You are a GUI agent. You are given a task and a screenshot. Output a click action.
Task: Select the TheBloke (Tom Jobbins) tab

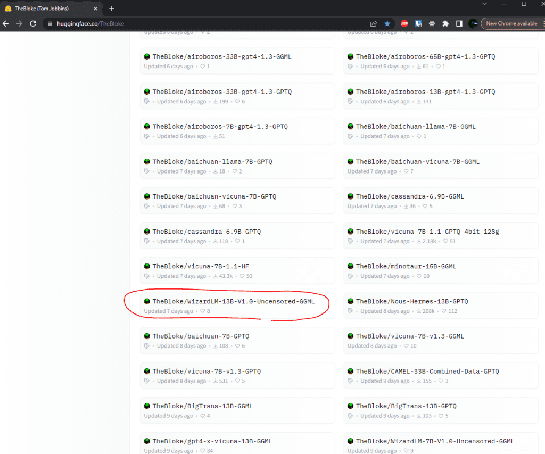[51, 9]
